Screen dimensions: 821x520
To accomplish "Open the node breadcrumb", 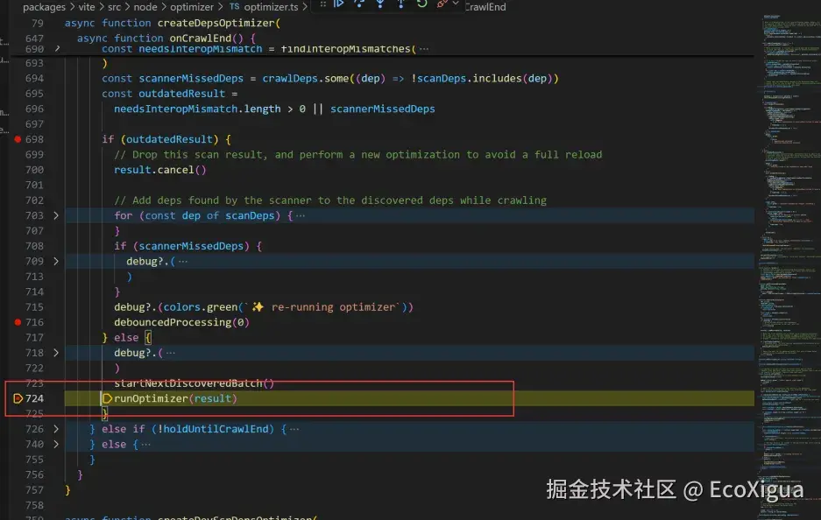I will [145, 7].
